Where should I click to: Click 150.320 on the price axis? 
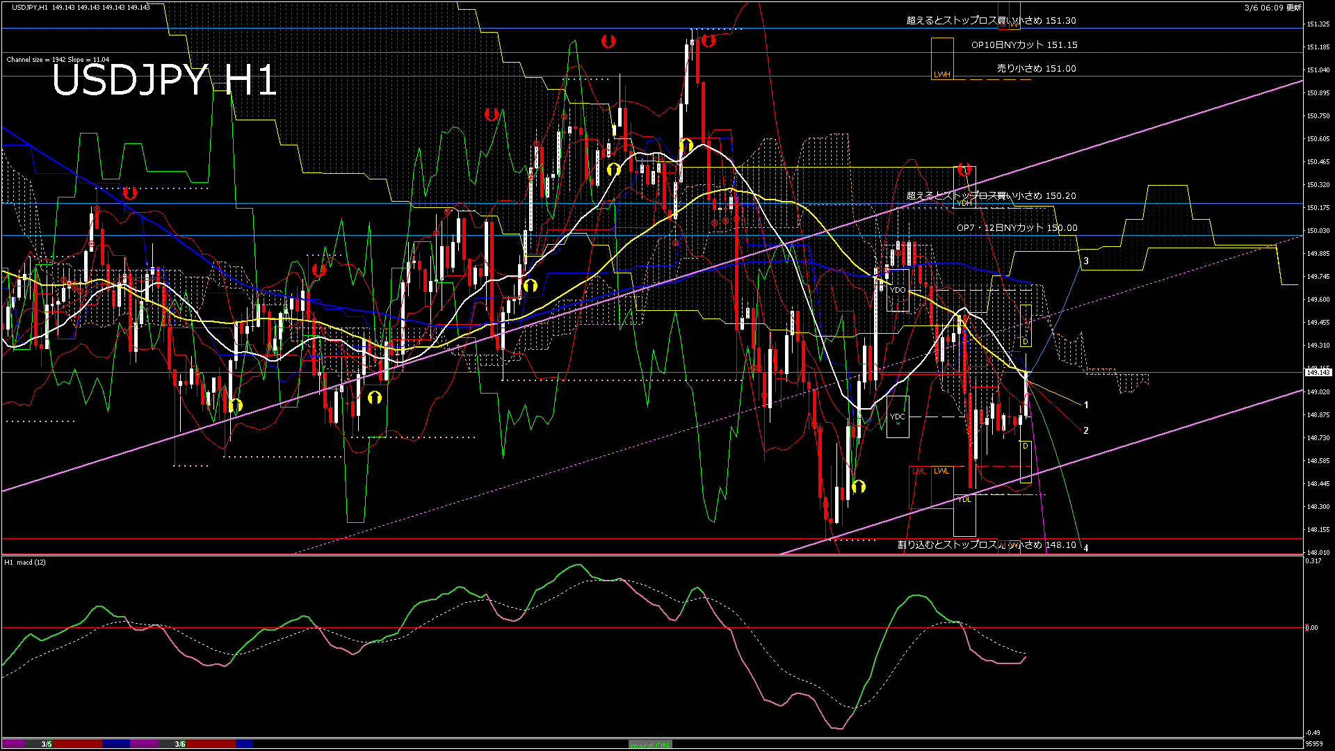click(x=1318, y=185)
